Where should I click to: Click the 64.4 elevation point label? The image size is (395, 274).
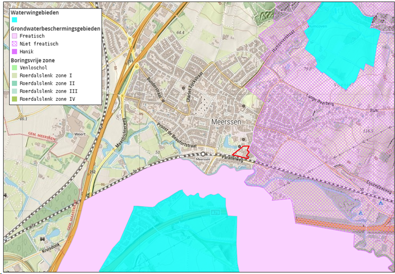tap(179, 32)
